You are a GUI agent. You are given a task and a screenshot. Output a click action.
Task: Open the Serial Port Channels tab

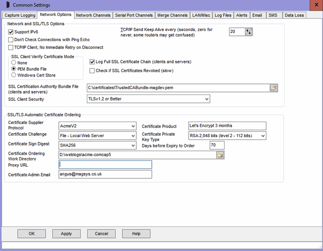pyautogui.click(x=134, y=16)
